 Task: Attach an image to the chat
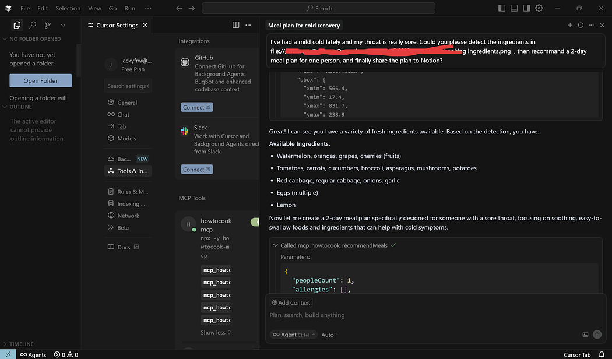(x=585, y=335)
